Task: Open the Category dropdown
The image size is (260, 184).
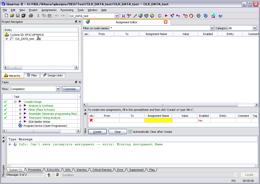Action: pyautogui.click(x=255, y=28)
